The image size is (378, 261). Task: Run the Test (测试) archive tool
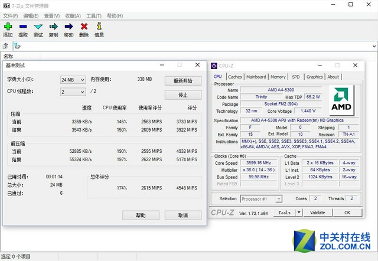coord(38,26)
